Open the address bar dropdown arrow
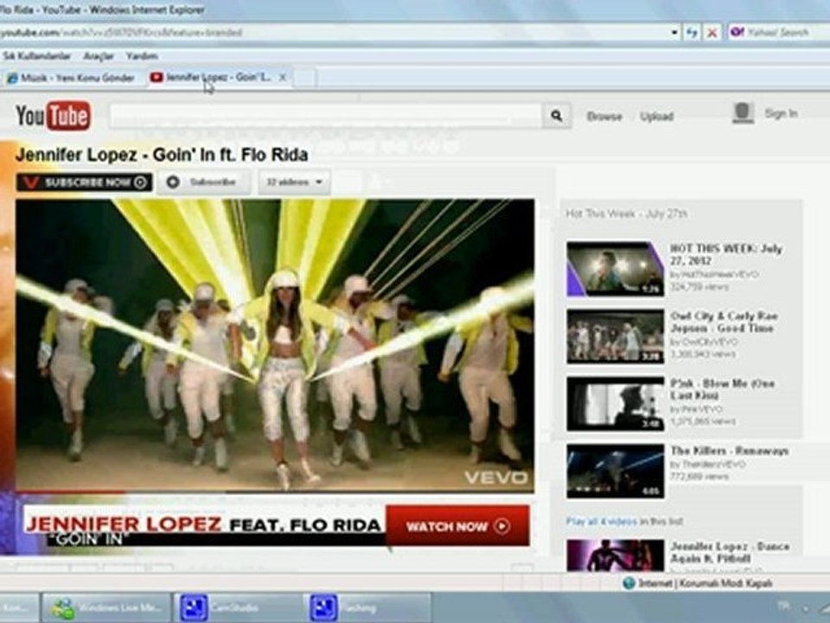 tap(674, 33)
